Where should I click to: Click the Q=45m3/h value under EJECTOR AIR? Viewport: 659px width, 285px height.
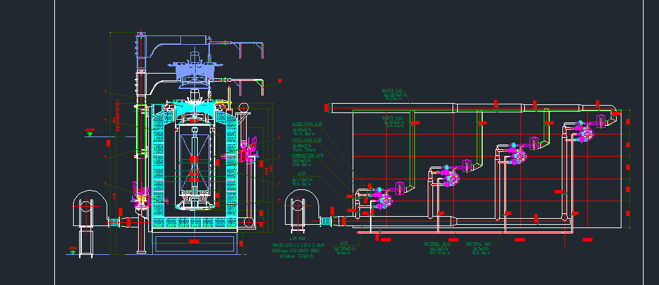302,130
